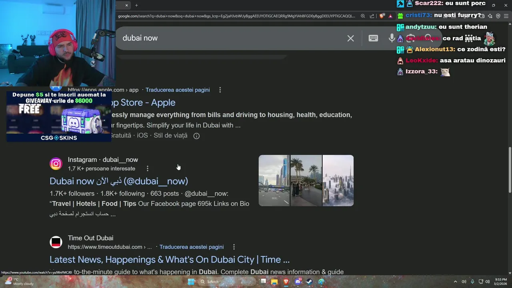Click the CSGO Skins giveaway banner

click(59, 116)
